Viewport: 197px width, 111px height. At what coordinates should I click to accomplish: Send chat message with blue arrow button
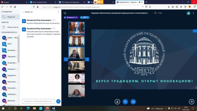pyautogui.click(x=58, y=101)
